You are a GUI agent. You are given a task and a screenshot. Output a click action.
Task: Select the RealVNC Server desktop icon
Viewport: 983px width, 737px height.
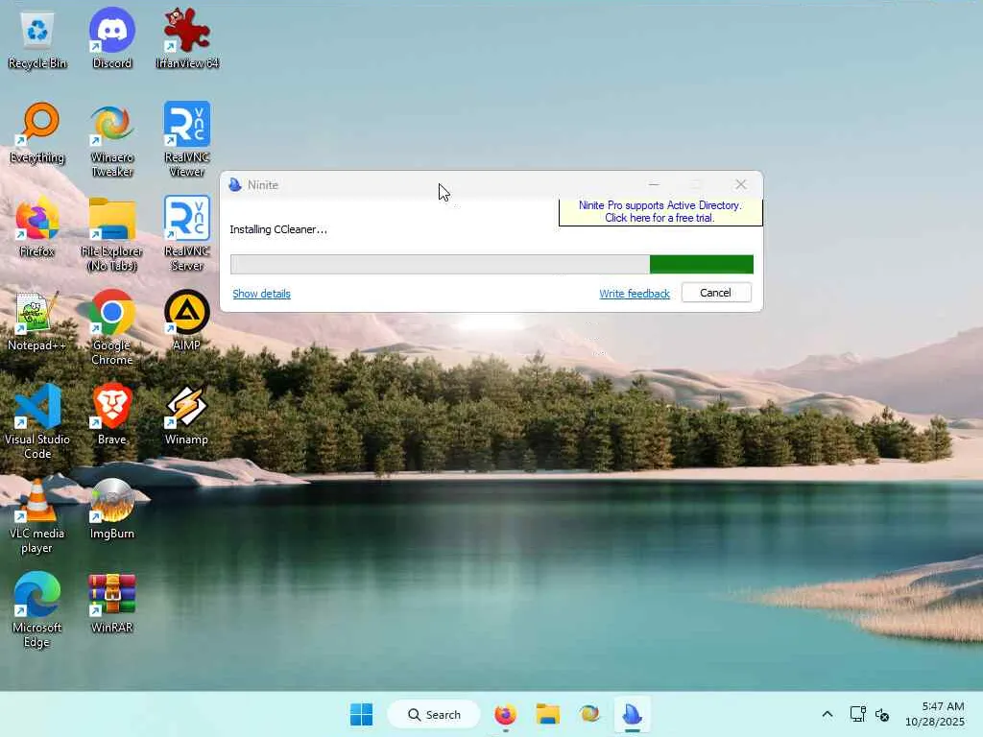187,233
